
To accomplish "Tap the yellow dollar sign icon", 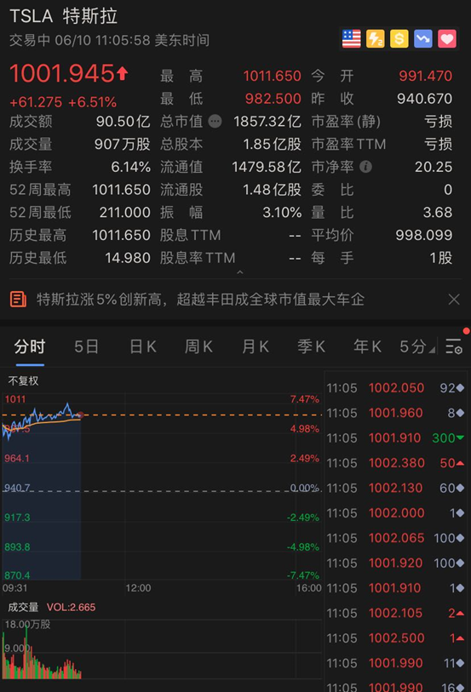I will (x=399, y=39).
